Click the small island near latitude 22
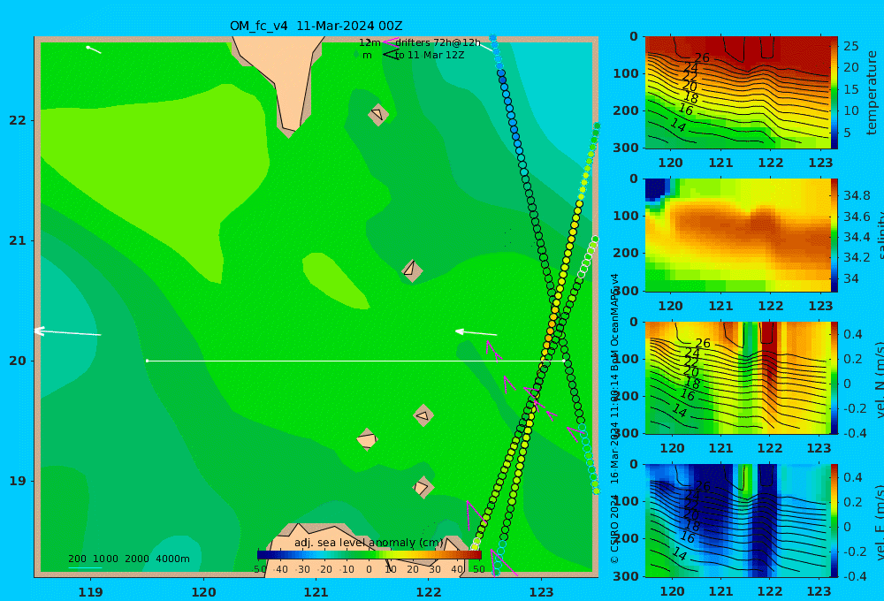This screenshot has height=601, width=884. pyautogui.click(x=377, y=114)
